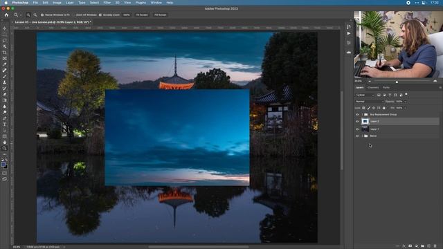This screenshot has height=249, width=443.
Task: Select the Rectangular Marquee tool
Action: 5,35
